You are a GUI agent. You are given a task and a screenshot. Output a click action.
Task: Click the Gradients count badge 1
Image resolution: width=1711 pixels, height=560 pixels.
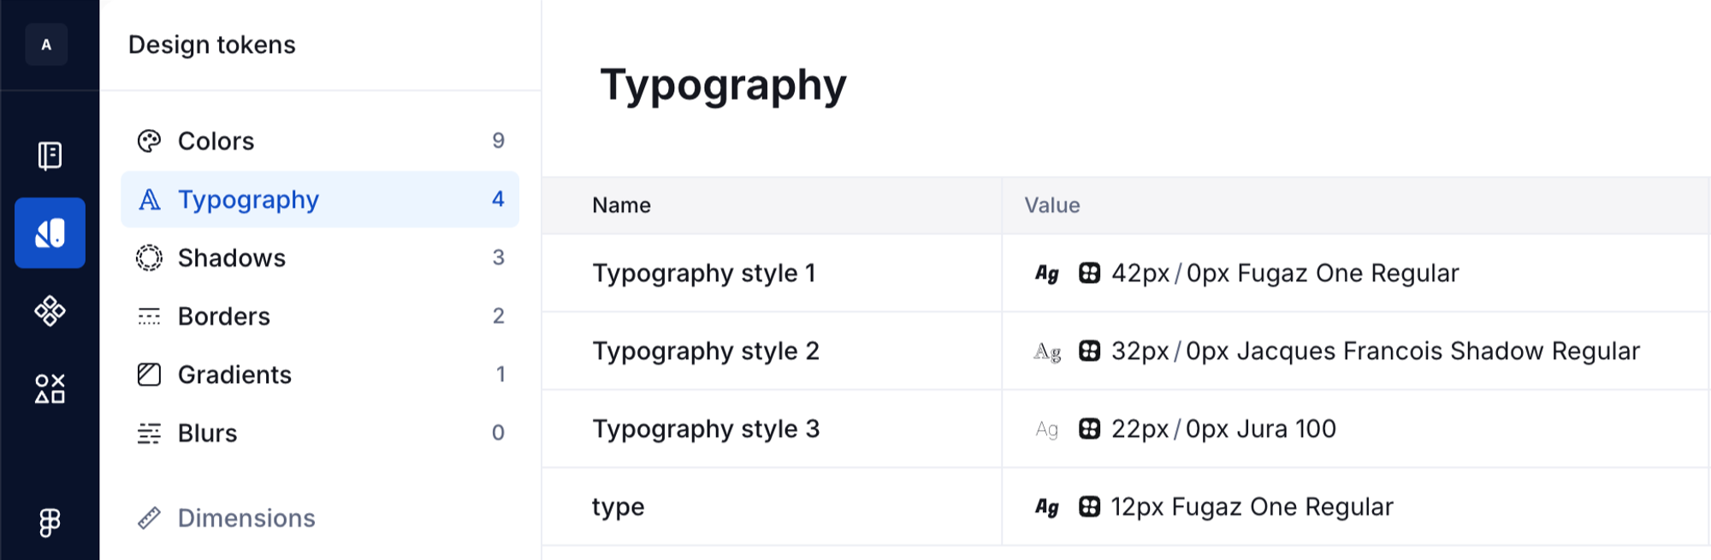(500, 374)
